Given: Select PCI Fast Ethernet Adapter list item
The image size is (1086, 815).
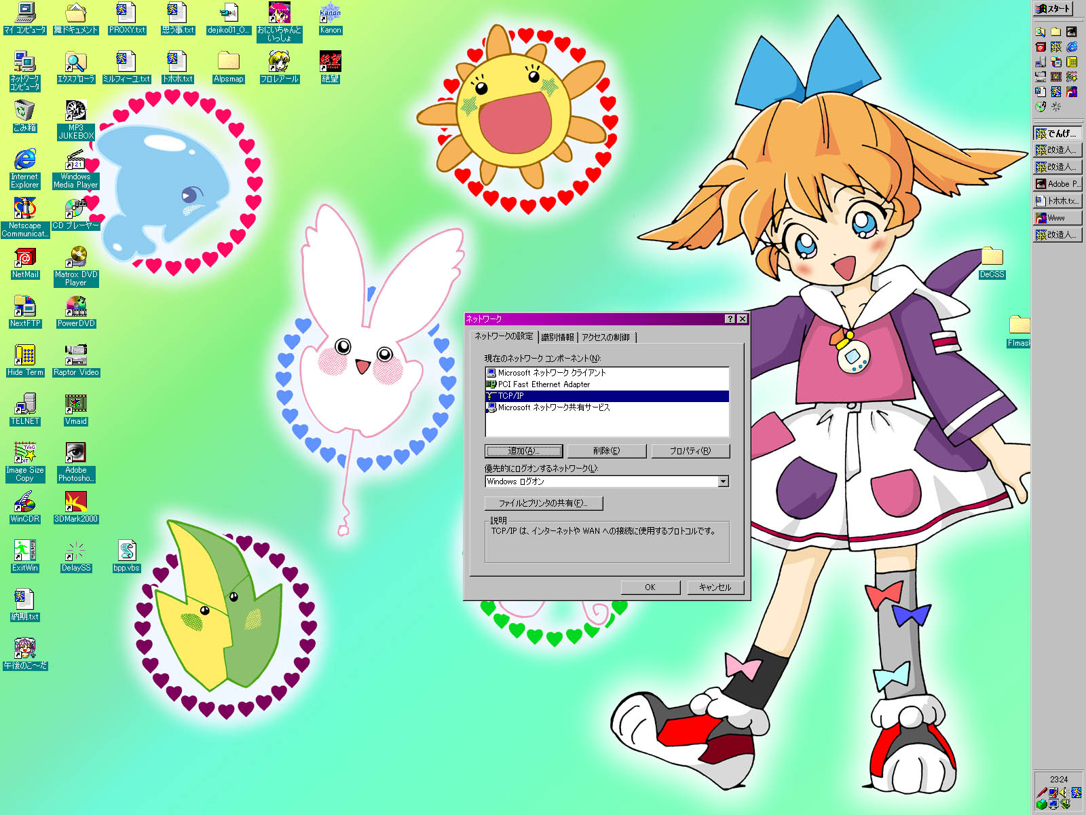Looking at the screenshot, I should pos(544,384).
